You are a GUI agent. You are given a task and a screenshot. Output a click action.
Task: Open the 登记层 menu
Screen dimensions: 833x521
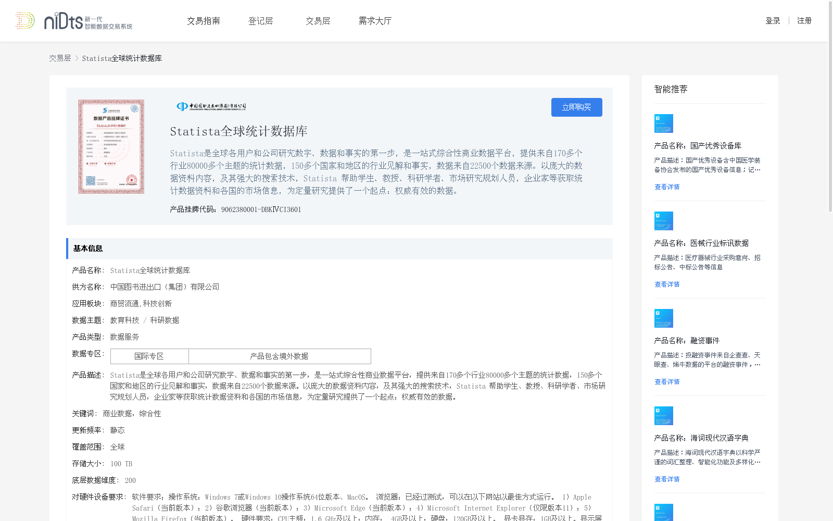[x=260, y=21]
